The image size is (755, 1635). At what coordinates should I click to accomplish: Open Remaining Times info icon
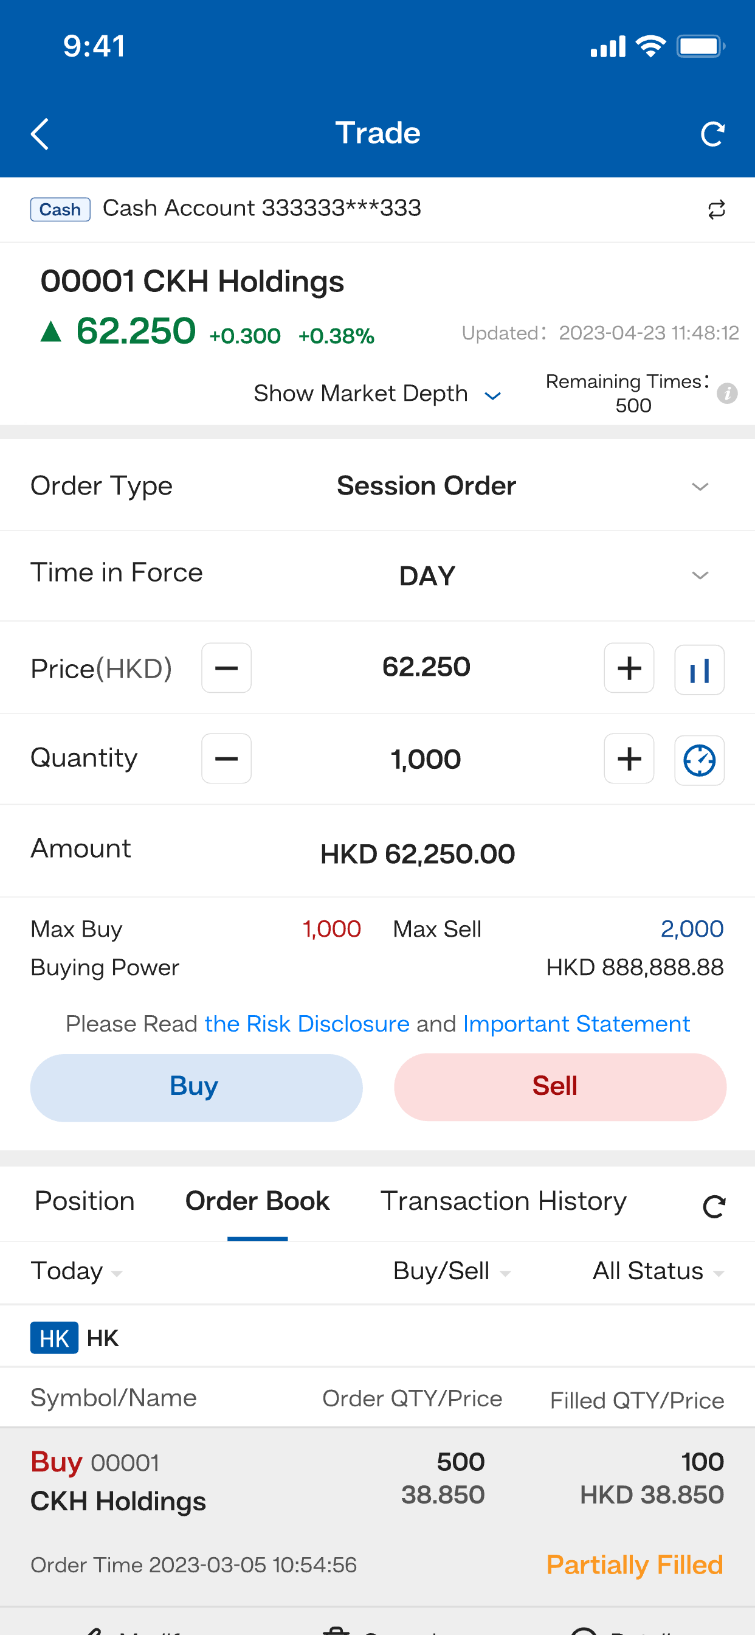pyautogui.click(x=727, y=394)
